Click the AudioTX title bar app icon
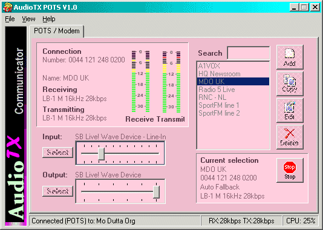Image resolution: width=323 pixels, height=230 pixels. point(8,7)
